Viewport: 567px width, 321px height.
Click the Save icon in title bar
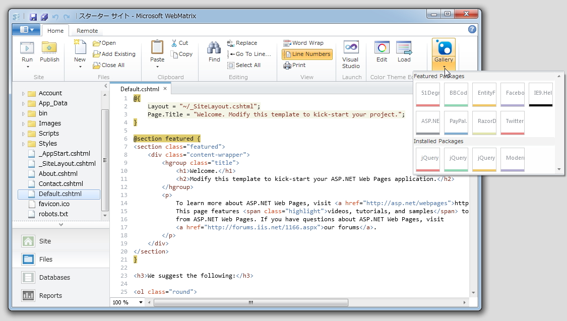click(33, 17)
